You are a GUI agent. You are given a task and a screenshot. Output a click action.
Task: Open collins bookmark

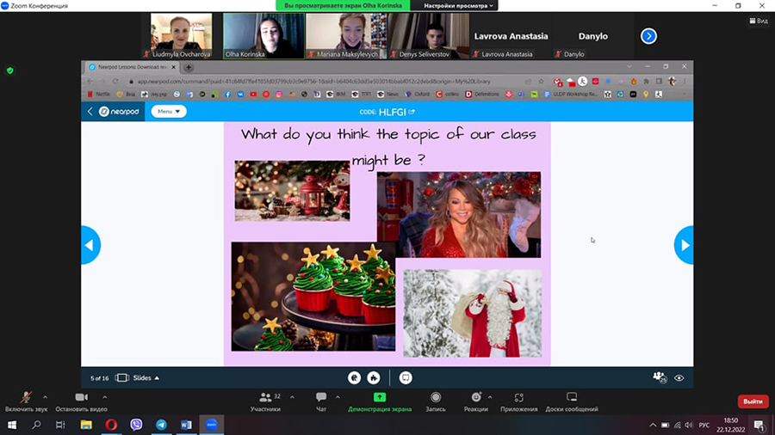447,95
